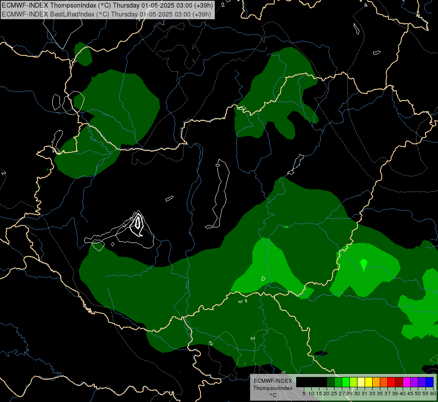Pick the lime 29-30 legend swatch
The width and height of the screenshot is (438, 402).
point(353,382)
